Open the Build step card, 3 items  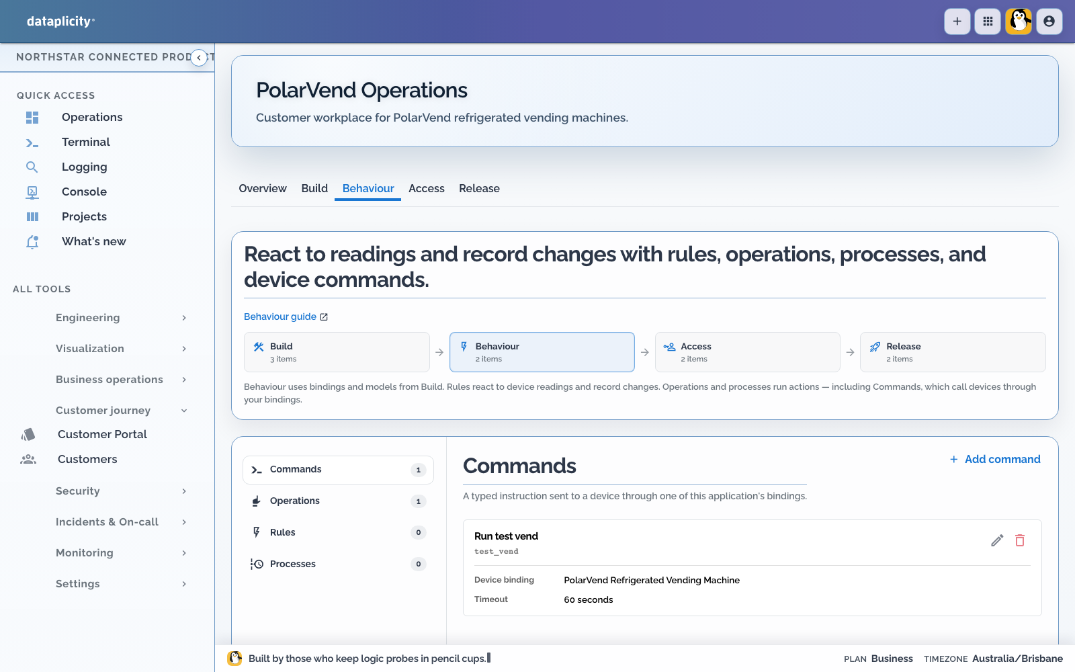[337, 352]
